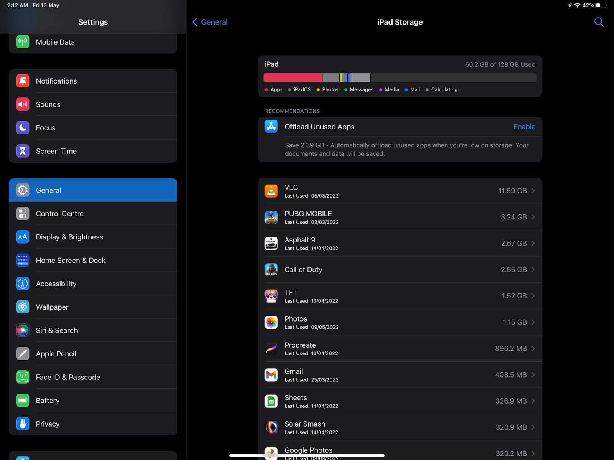Tap the Apple Pencil icon

(23, 354)
